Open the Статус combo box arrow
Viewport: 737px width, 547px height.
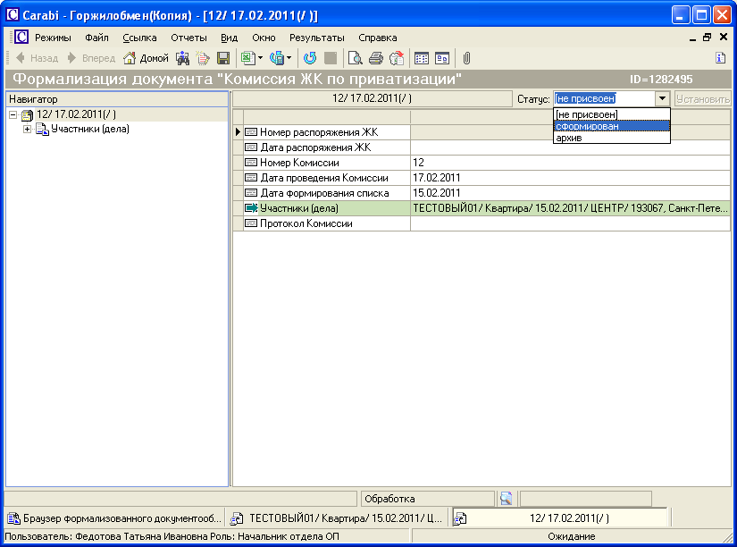(x=662, y=99)
